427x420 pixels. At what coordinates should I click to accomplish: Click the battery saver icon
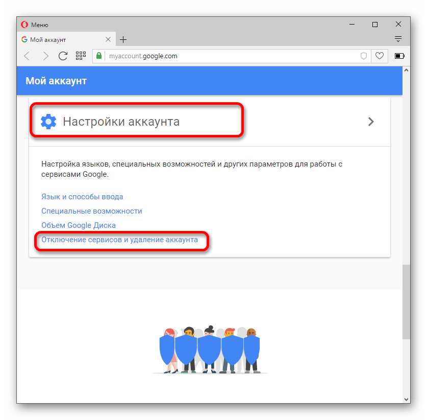399,56
